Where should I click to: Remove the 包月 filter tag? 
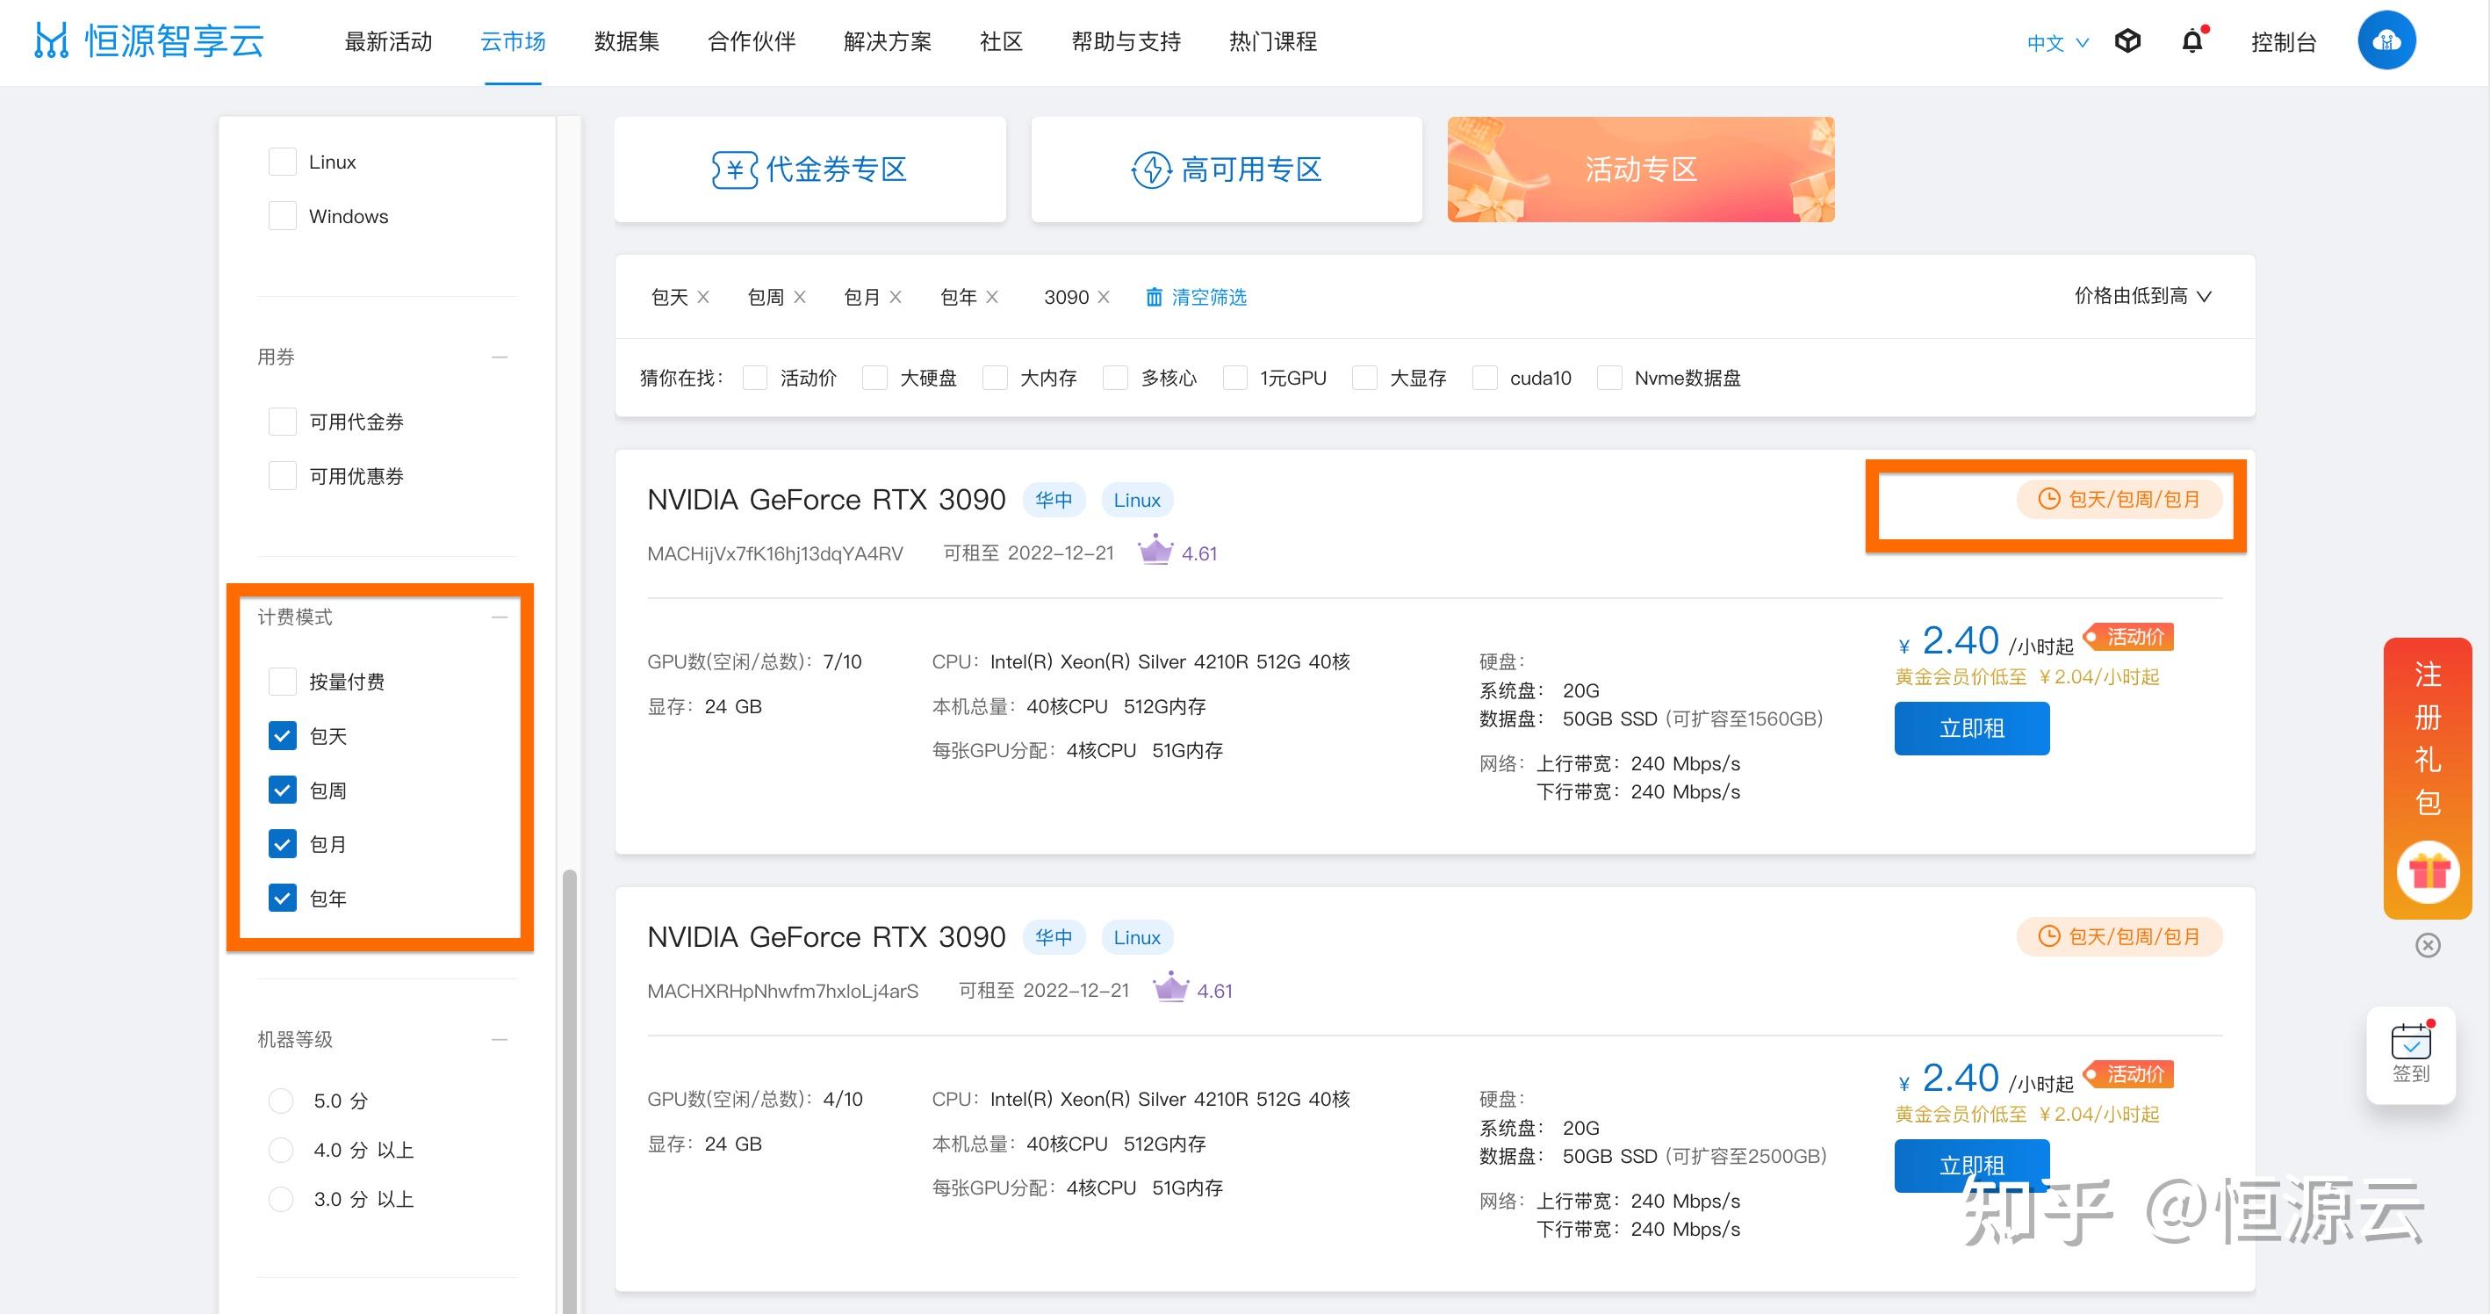895,297
